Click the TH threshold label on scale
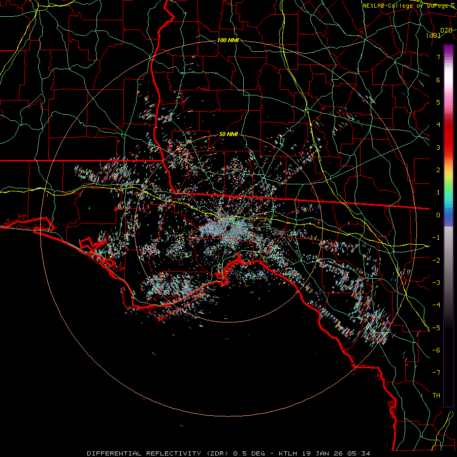Screen dimensions: 457x457 click(x=436, y=396)
